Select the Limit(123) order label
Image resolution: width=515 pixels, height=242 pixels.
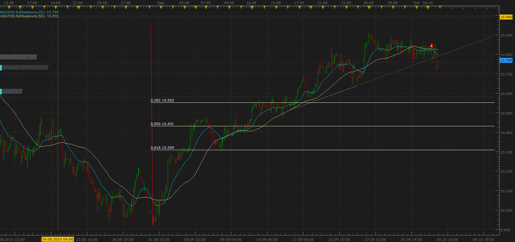point(12,92)
